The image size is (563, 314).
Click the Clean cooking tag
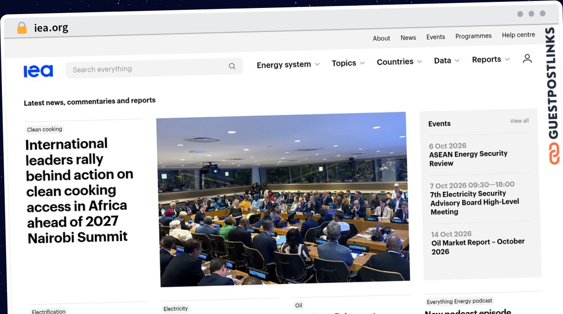pos(45,129)
